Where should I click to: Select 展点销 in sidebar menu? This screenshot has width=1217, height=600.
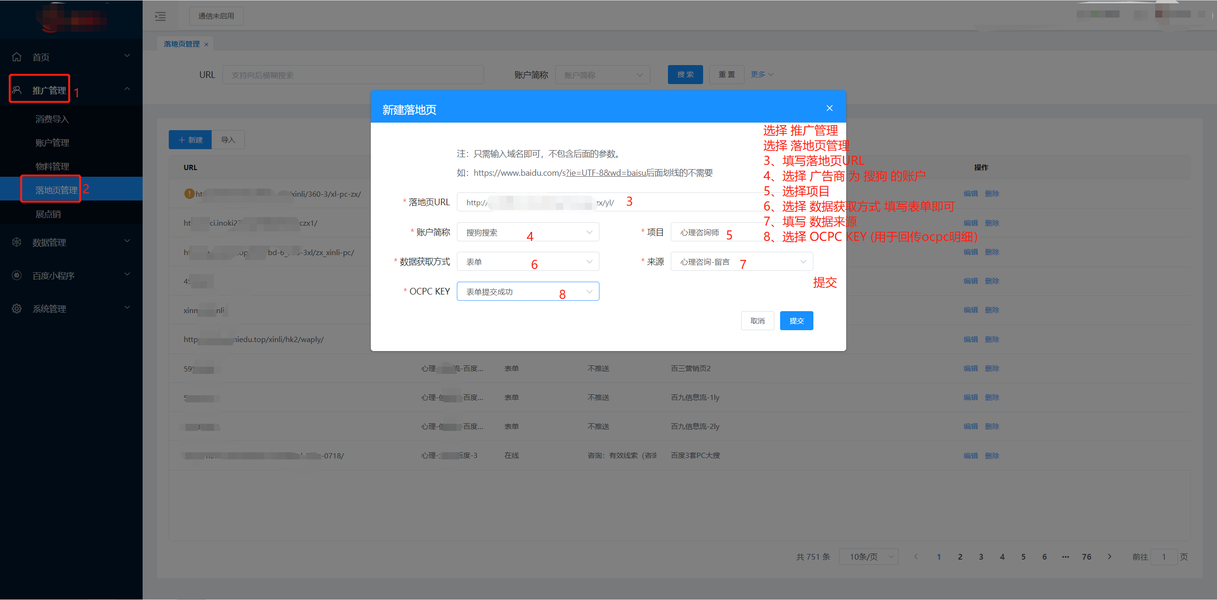coord(48,214)
